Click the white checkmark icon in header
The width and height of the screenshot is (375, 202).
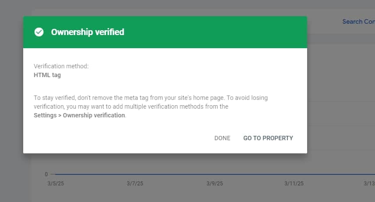pyautogui.click(x=39, y=32)
